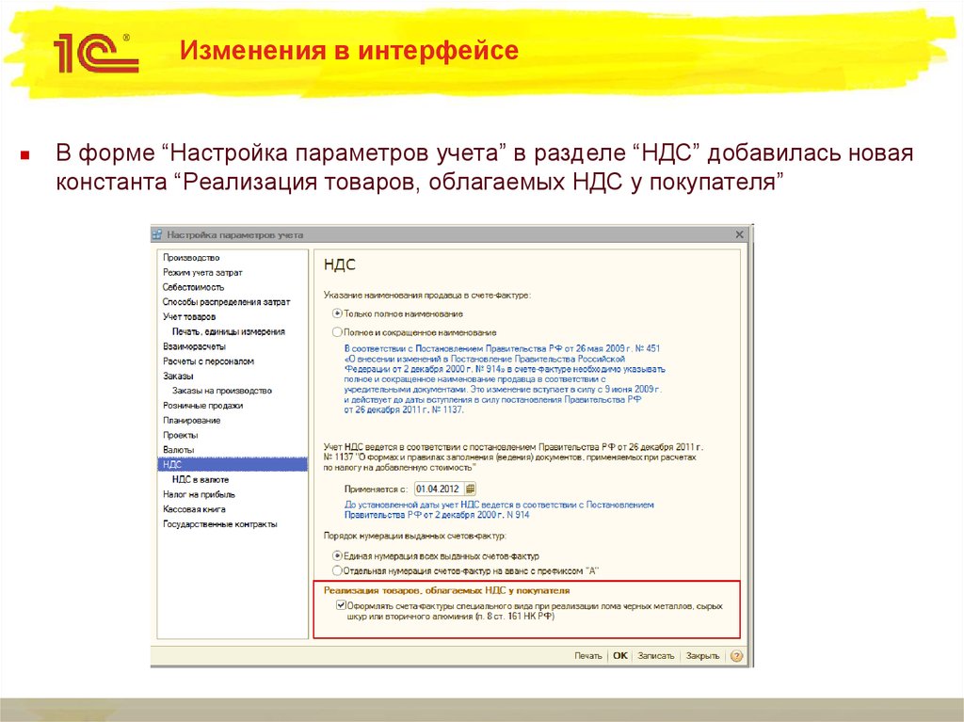The image size is (964, 722).
Task: Open the calendar picker beside the date field
Action: point(471,489)
